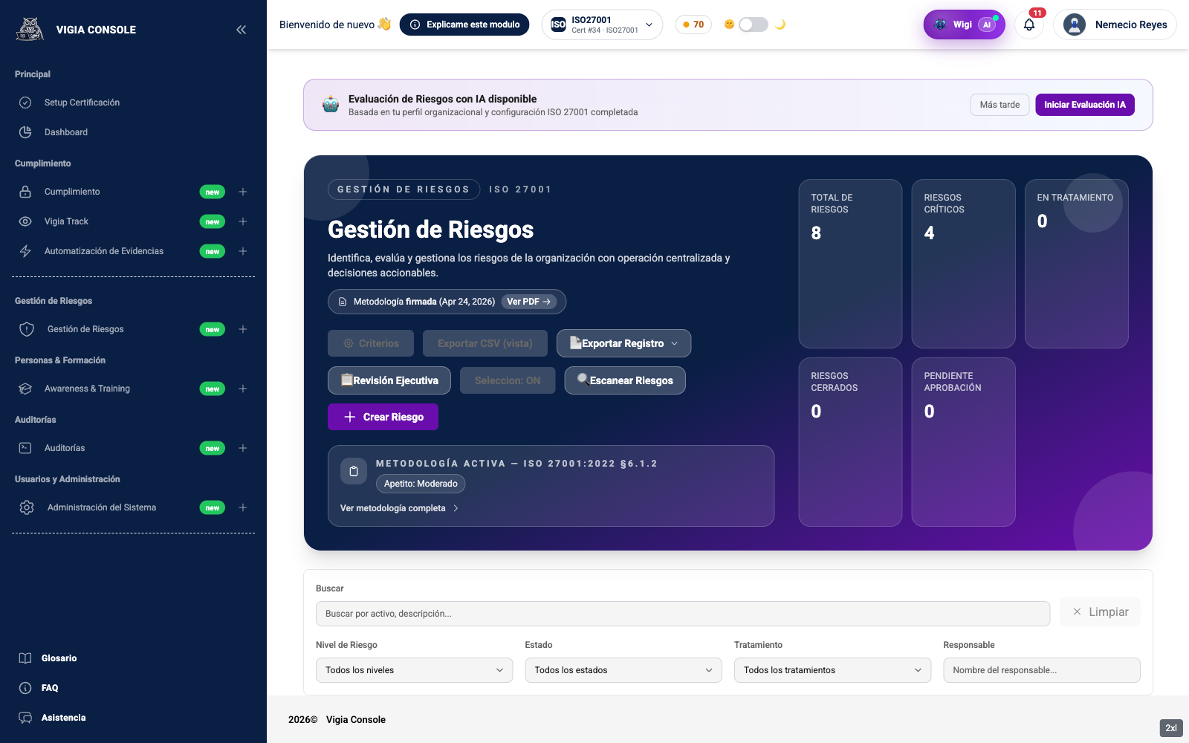Dismiss banner with Más tarde
The image size is (1189, 743).
pyautogui.click(x=1000, y=105)
